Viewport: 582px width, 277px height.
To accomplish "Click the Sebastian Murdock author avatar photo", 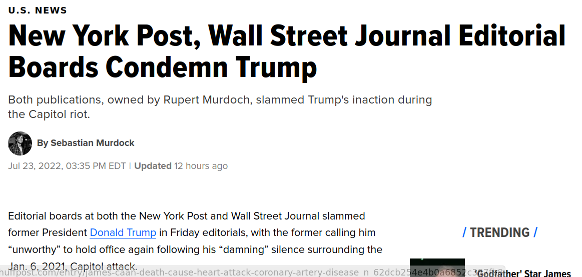I will click(x=20, y=143).
